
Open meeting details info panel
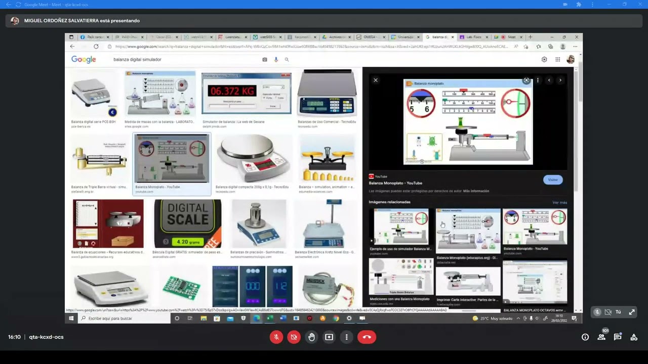pyautogui.click(x=585, y=337)
